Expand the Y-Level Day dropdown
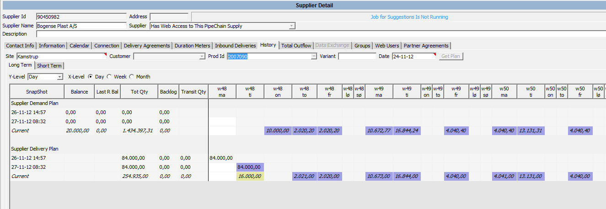Viewport: 606px width, 209px height. (x=59, y=77)
